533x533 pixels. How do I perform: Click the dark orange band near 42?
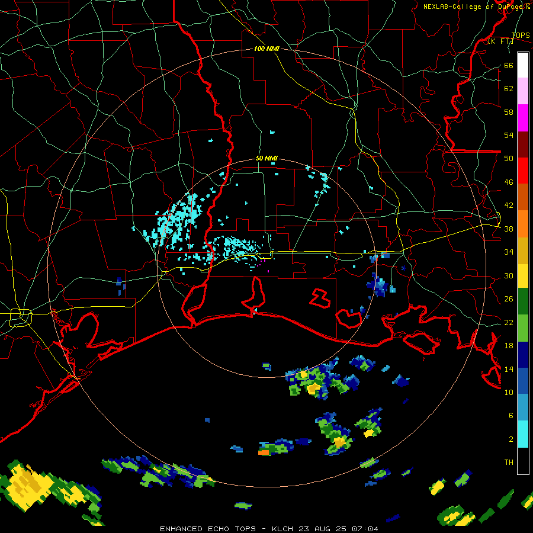[x=523, y=197]
